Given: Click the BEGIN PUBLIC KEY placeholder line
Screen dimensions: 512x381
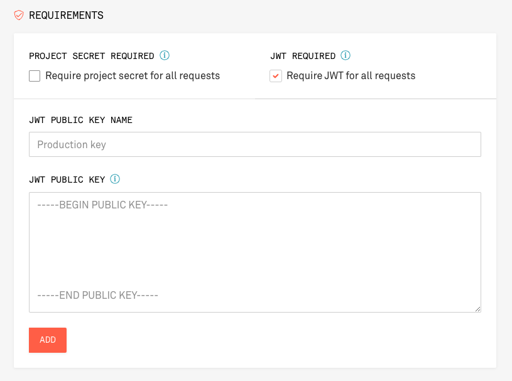Looking at the screenshot, I should click(102, 205).
